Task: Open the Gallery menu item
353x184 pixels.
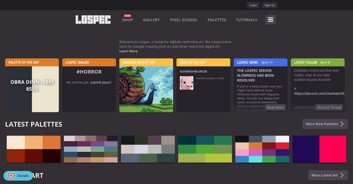Action: tap(151, 20)
